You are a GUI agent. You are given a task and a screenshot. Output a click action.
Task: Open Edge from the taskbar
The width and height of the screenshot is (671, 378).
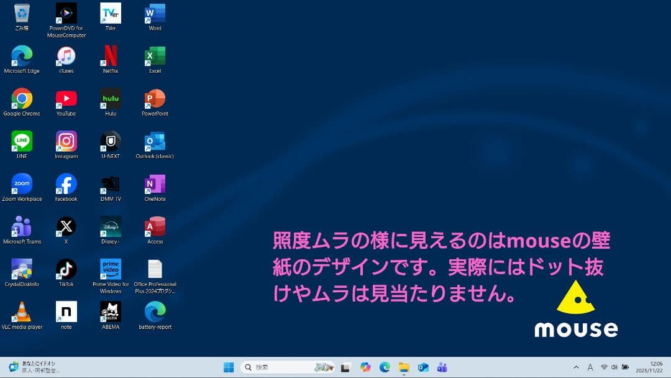coord(385,367)
